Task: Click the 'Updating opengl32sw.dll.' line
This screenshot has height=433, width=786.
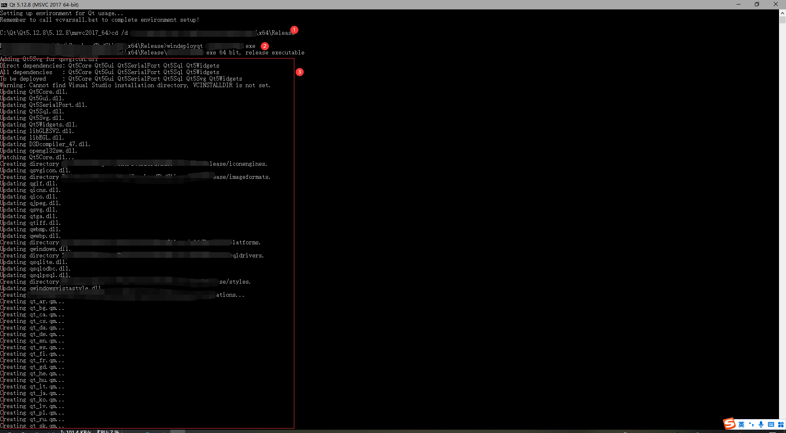Action: point(38,151)
